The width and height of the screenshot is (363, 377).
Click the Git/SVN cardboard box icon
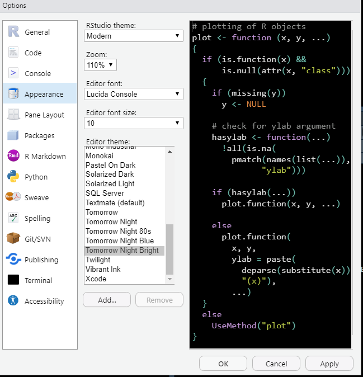point(13,238)
